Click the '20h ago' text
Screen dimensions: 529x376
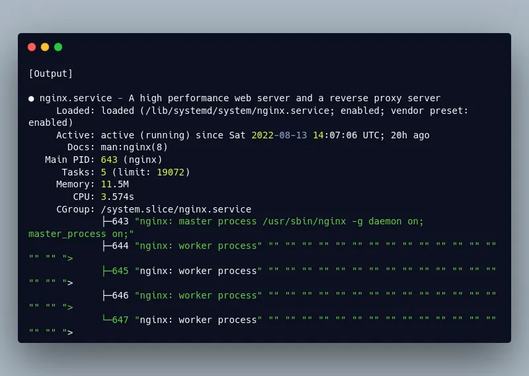point(410,135)
